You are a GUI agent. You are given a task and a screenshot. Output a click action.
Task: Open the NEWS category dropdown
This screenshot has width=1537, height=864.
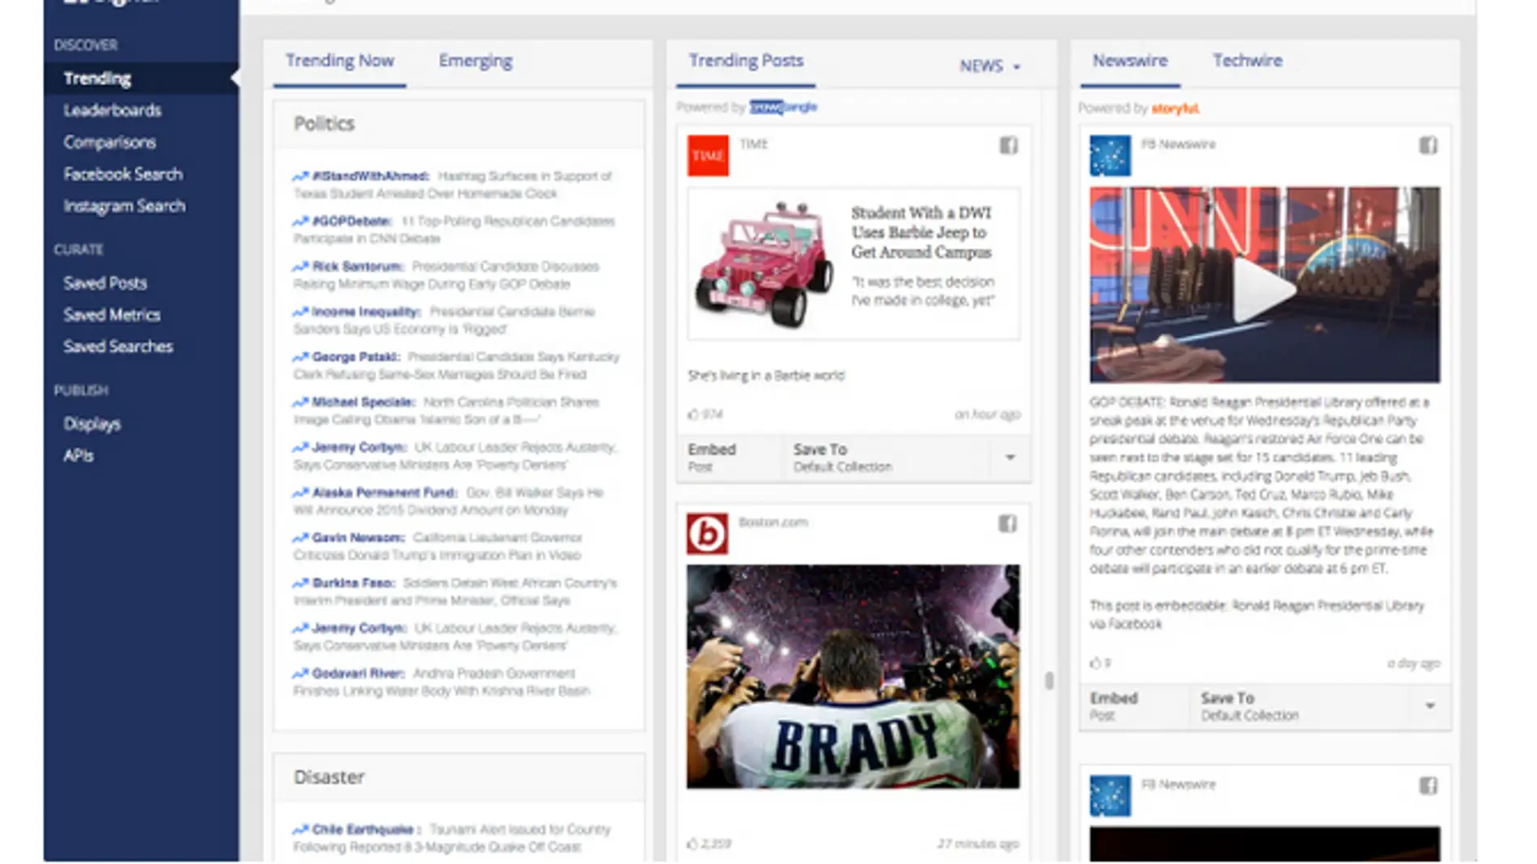point(989,66)
